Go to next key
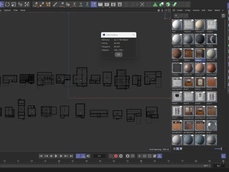 pyautogui.click(x=66, y=156)
